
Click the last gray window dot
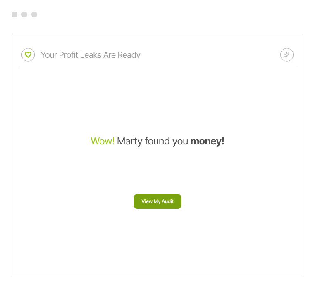coord(34,14)
